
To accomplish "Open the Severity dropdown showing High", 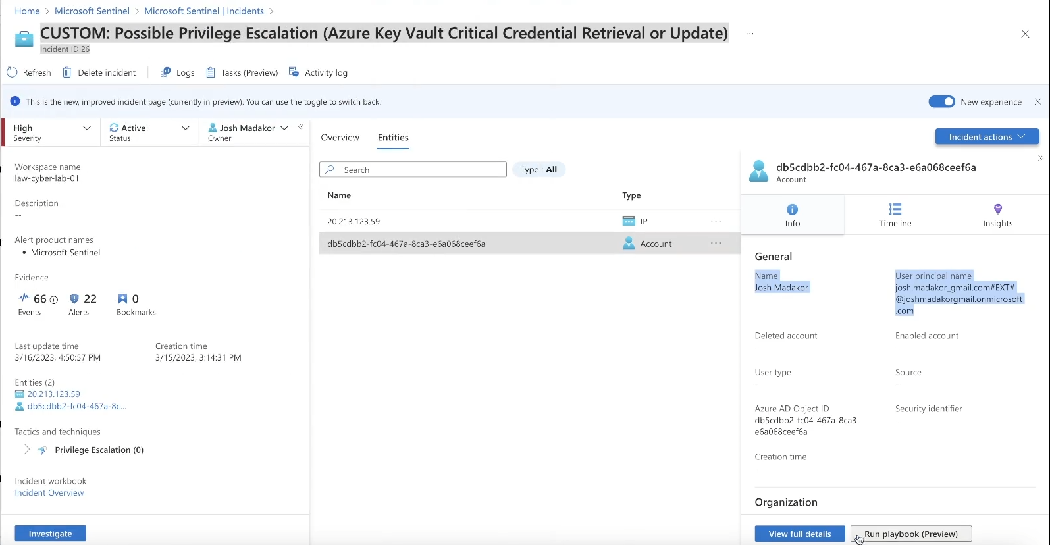I will [x=52, y=132].
